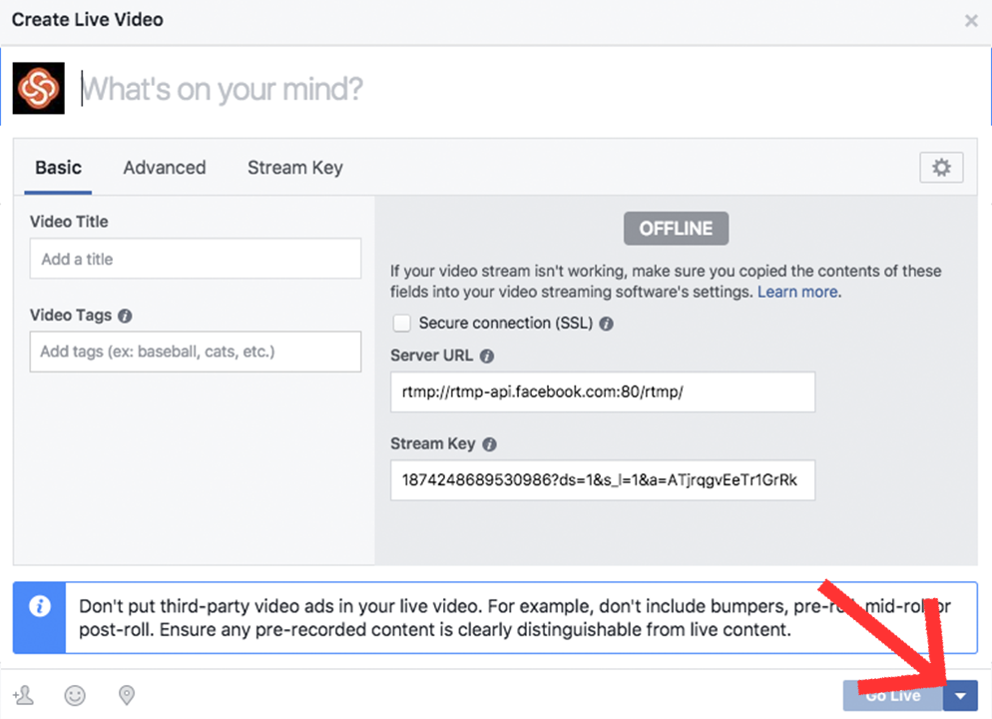The image size is (992, 719).
Task: Click the check-in location pin icon
Action: 127,695
